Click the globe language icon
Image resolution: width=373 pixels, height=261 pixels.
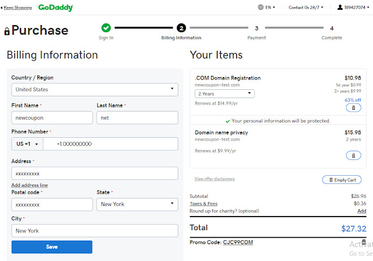[x=261, y=8]
